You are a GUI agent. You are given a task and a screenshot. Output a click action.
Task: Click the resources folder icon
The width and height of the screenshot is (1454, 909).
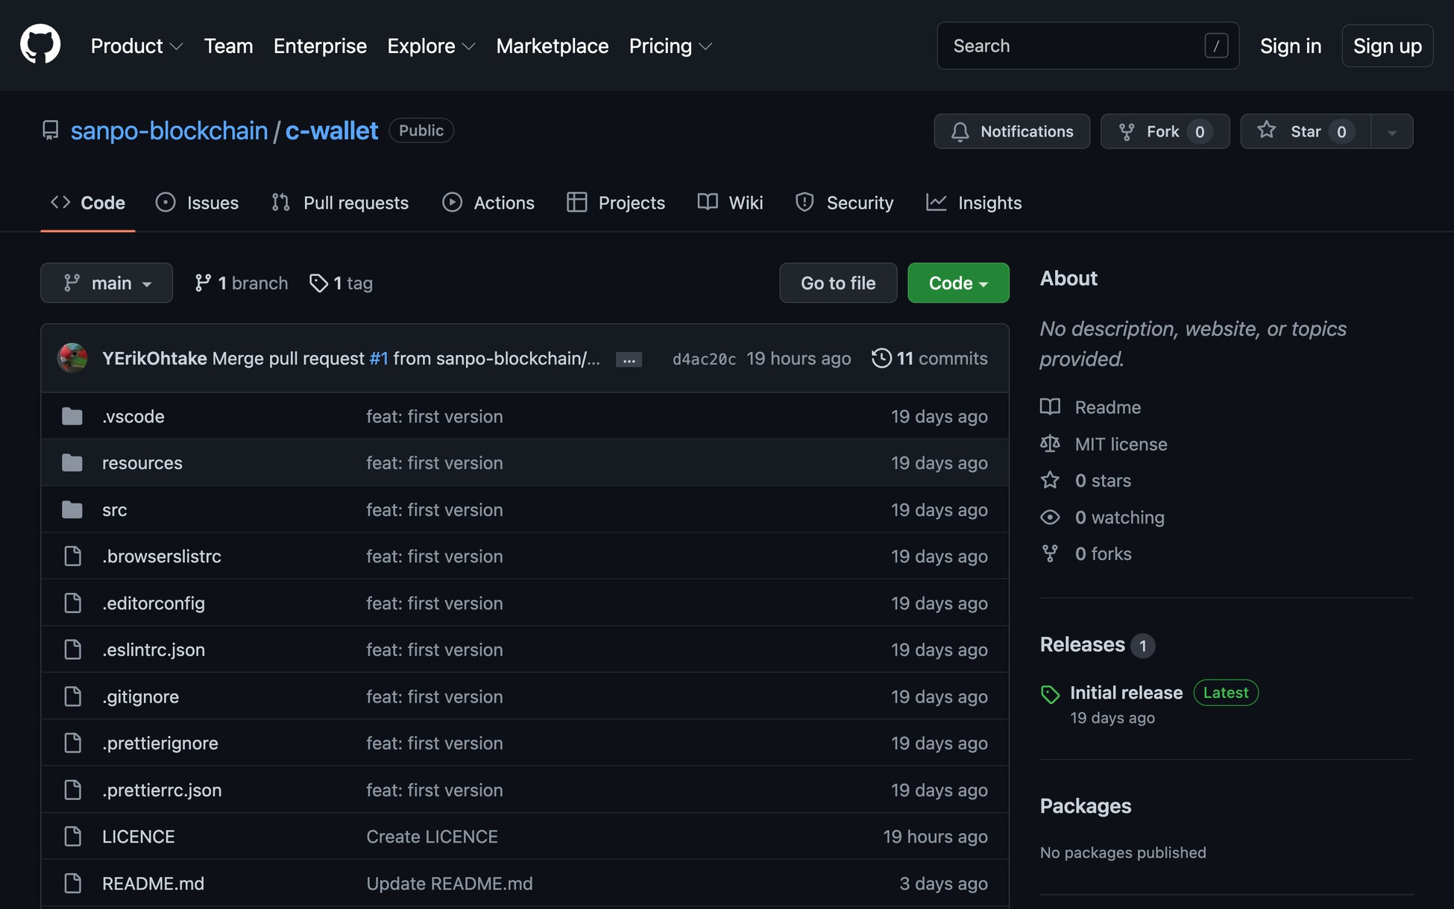[72, 462]
